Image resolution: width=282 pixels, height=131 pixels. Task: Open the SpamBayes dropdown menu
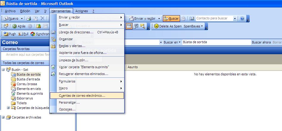click(193, 26)
